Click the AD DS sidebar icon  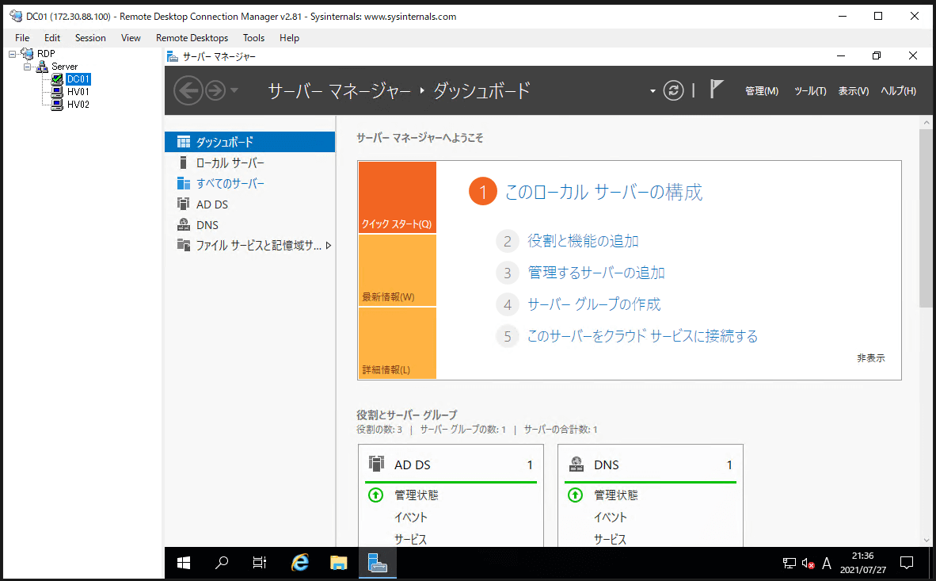point(183,204)
